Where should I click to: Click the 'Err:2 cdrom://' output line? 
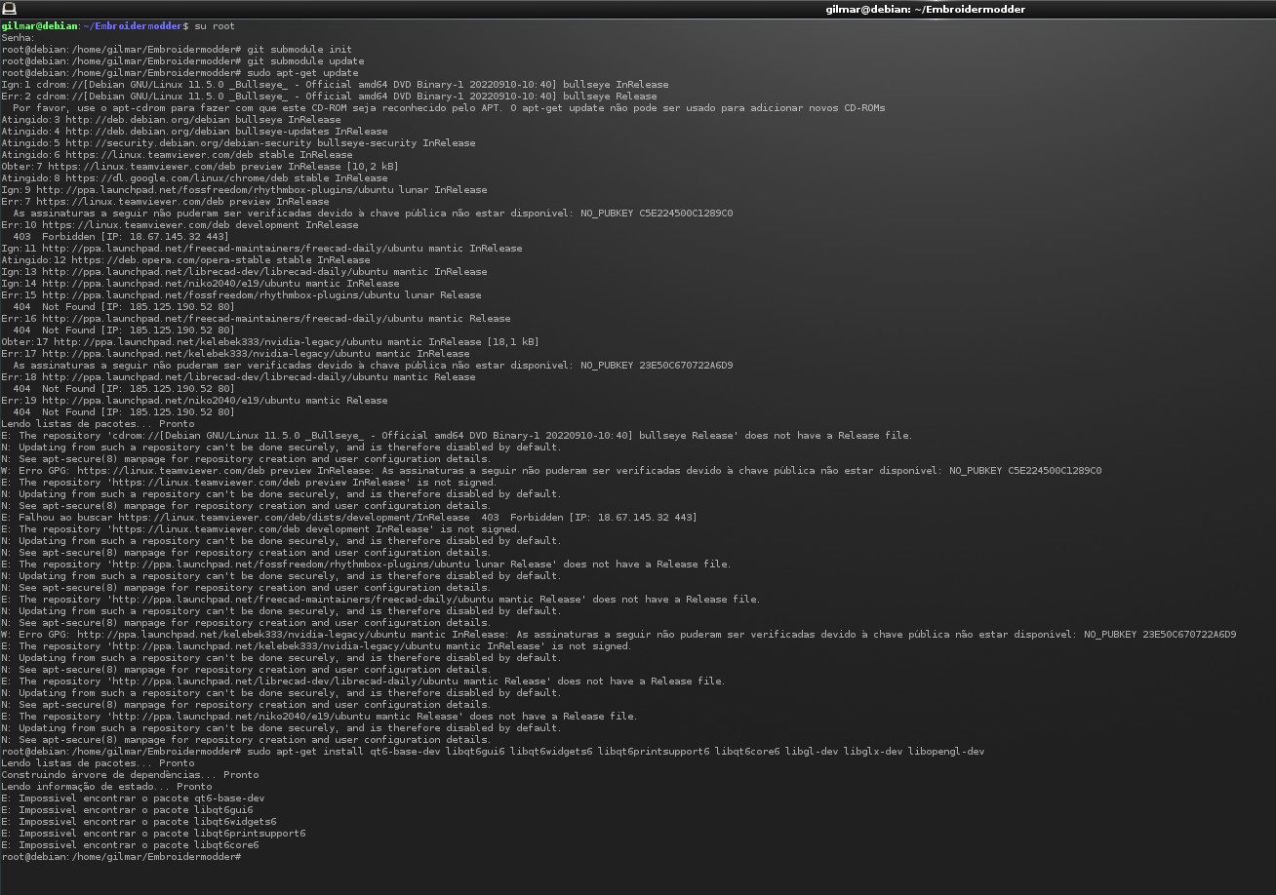coord(329,97)
